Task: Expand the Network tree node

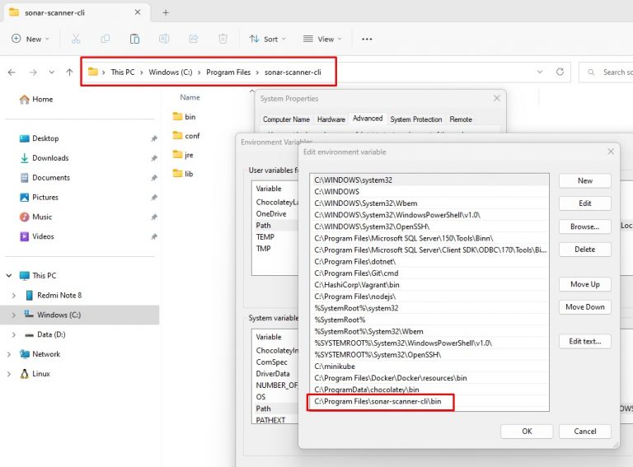Action: (9, 354)
